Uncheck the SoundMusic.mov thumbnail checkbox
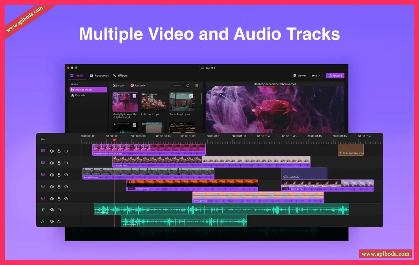Screen dimensions: 419x265 191,96
